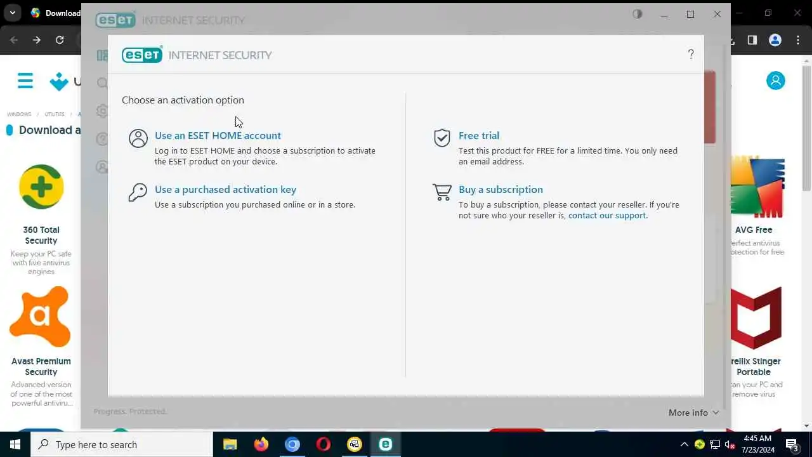812x457 pixels.
Task: Show hidden system tray icons
Action: click(x=684, y=444)
